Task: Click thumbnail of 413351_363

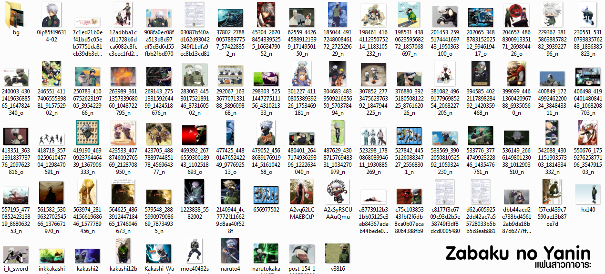Action: coord(16,136)
